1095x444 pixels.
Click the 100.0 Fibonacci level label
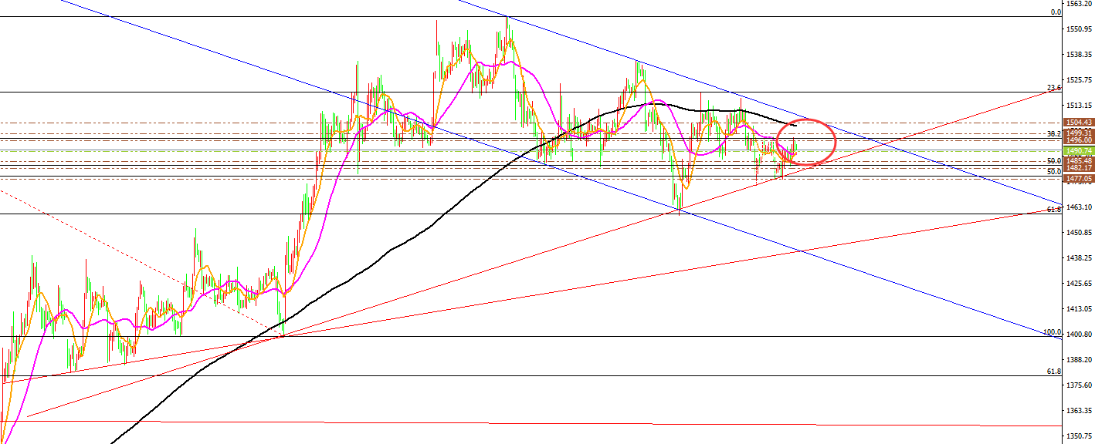pos(1052,332)
